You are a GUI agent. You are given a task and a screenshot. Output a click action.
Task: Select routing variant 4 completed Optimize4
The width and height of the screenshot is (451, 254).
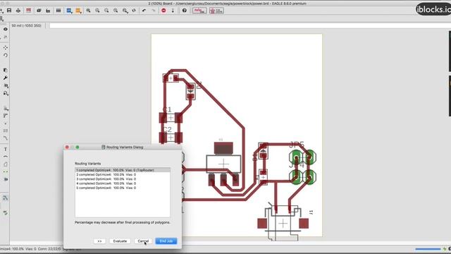click(x=123, y=183)
